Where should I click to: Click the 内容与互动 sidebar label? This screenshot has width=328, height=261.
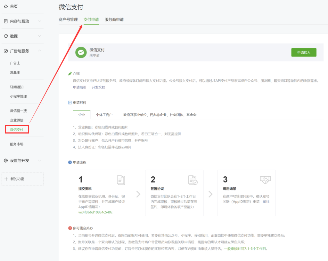[x=20, y=21]
